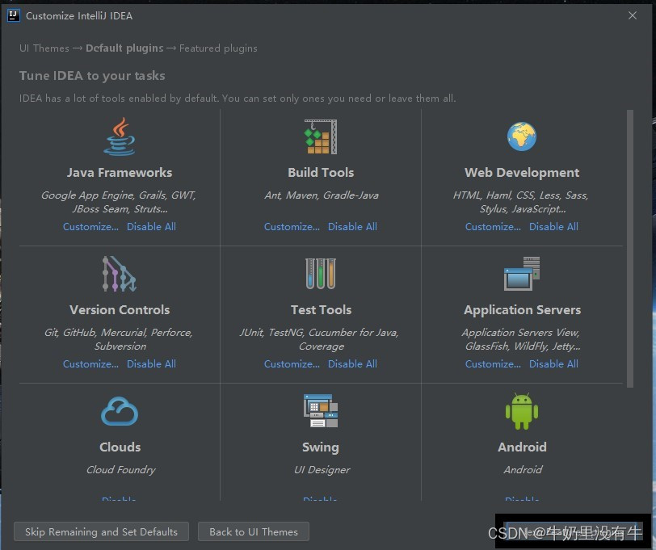The image size is (656, 550).
Task: Customize Test Tools plugins
Action: pos(292,364)
